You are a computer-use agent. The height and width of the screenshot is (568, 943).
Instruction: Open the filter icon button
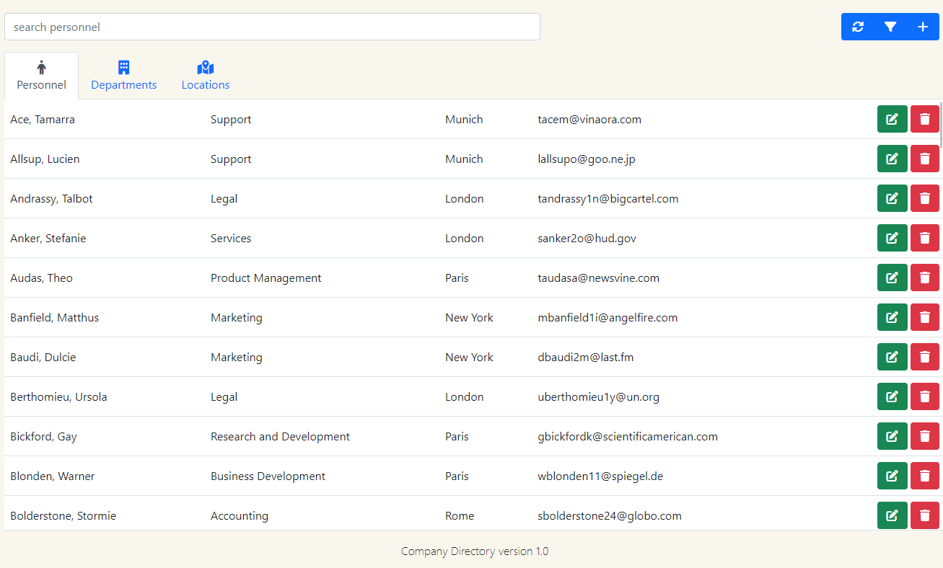[890, 27]
